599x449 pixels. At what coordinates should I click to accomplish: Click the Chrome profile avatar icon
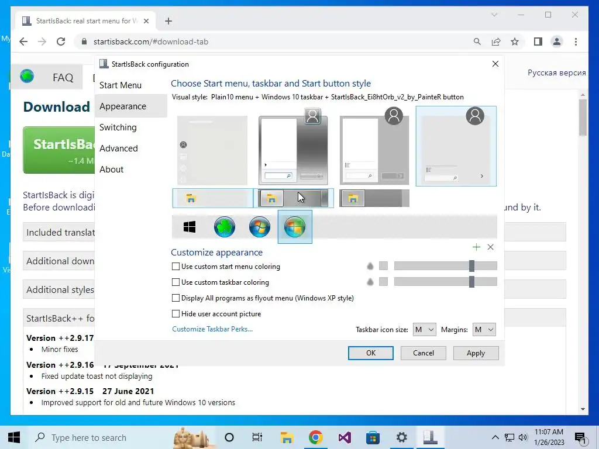pos(557,42)
